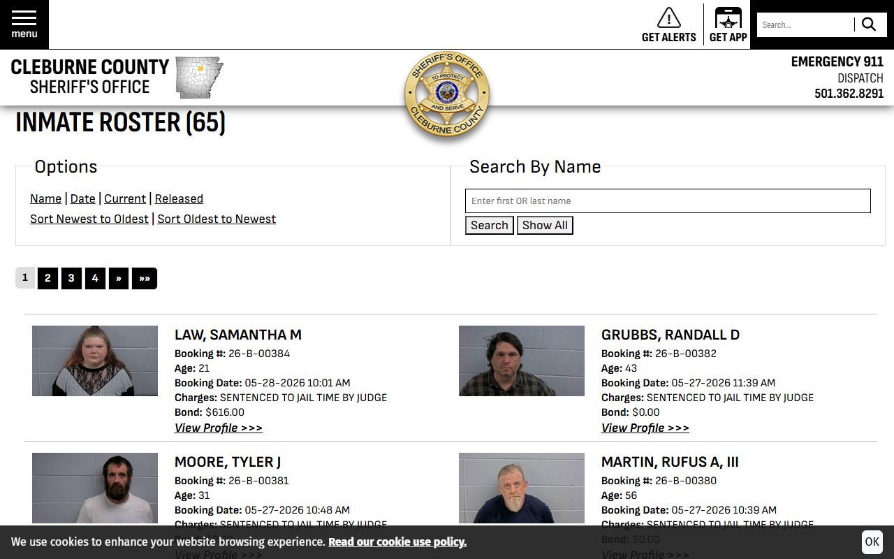Screen dimensions: 894x559
Task: Click name MOORE, TYLER J
Action: pos(228,462)
